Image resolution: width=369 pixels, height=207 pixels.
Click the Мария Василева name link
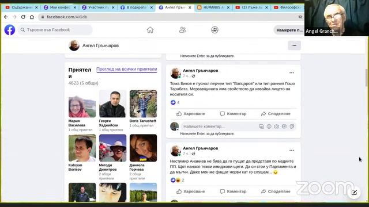click(x=77, y=123)
